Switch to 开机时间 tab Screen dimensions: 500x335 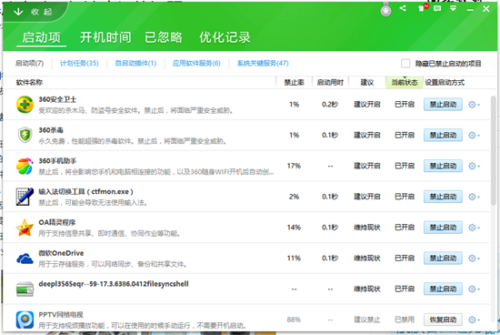[105, 37]
